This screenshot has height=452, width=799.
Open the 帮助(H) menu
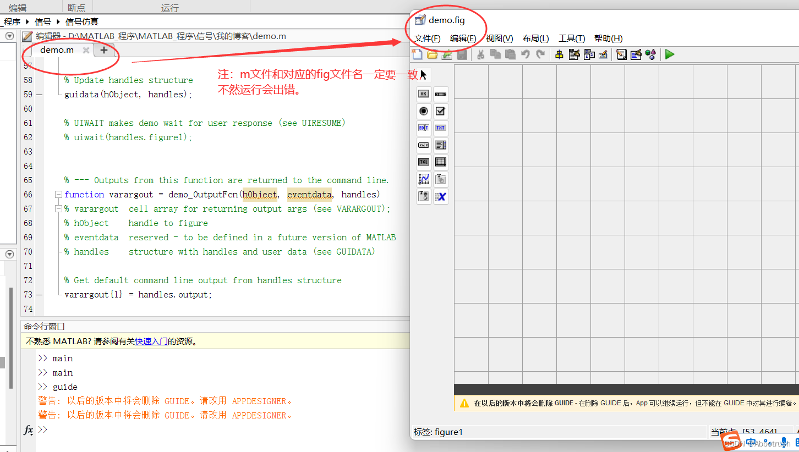pyautogui.click(x=609, y=38)
